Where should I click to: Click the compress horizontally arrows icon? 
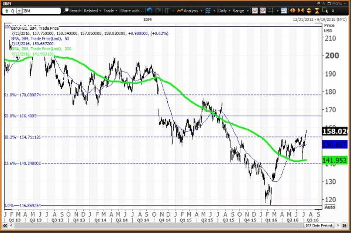point(300,11)
